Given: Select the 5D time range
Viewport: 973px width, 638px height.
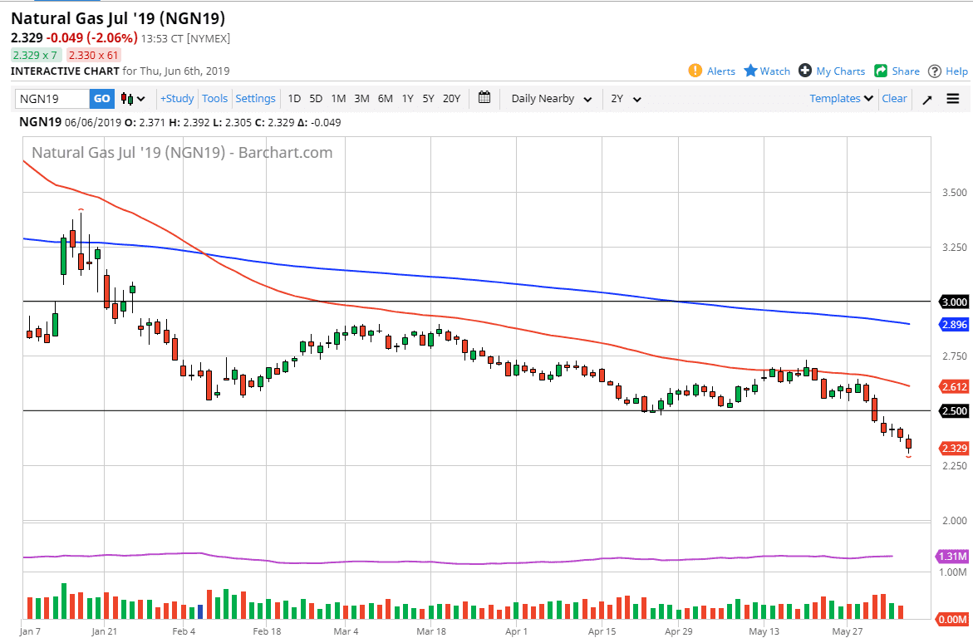Looking at the screenshot, I should (x=316, y=98).
